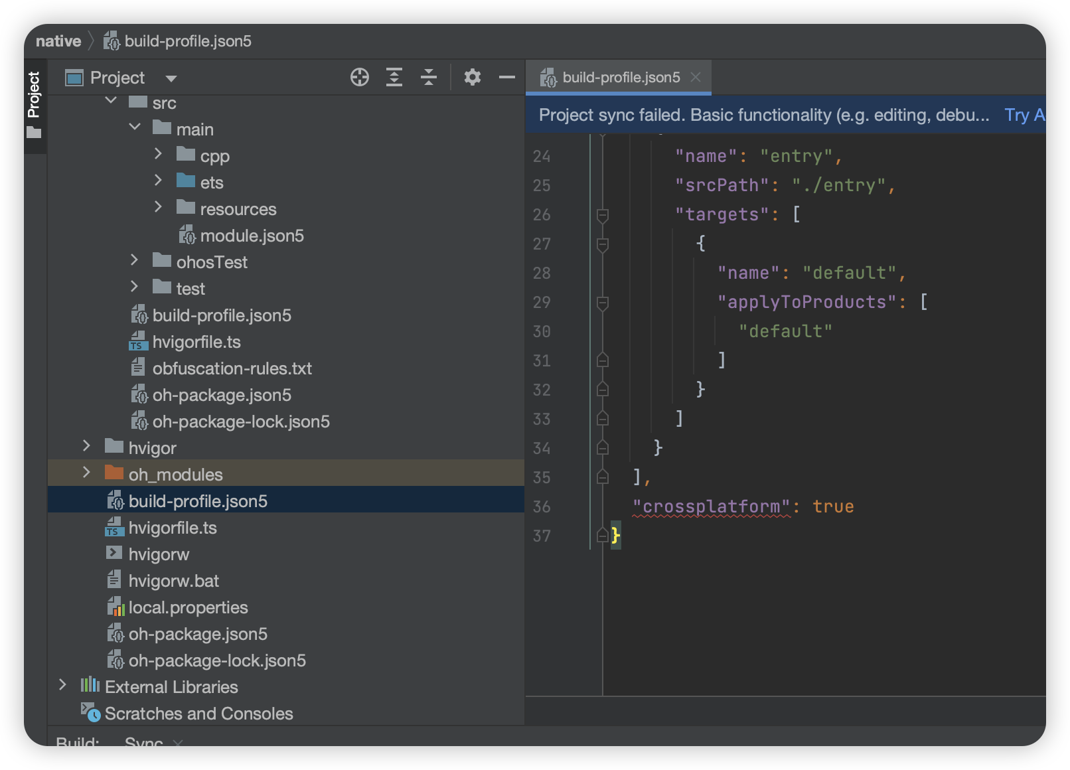The height and width of the screenshot is (770, 1070).
Task: Expand the ohosTest folder chevron
Action: [134, 260]
